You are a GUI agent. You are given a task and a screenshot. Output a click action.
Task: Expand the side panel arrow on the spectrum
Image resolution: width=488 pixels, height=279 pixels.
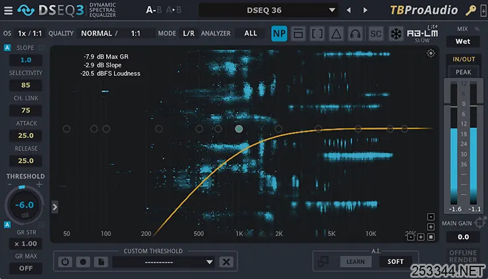55,206
